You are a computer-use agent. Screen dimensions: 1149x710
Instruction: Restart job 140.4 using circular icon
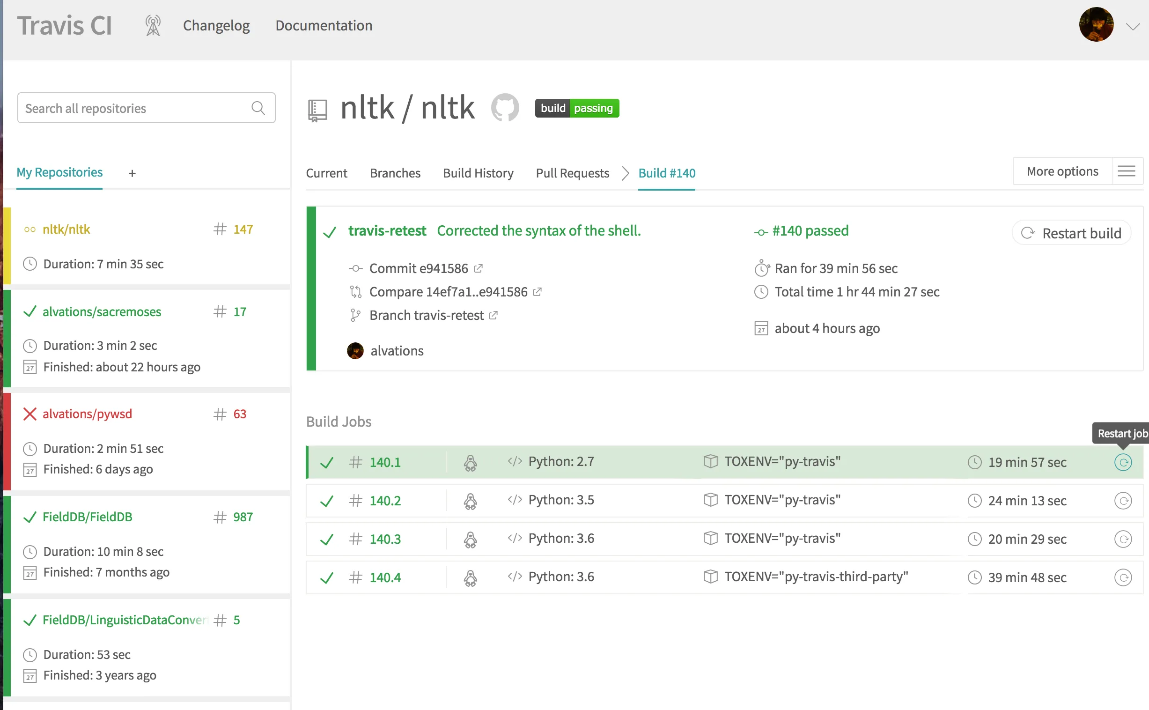[x=1123, y=577]
